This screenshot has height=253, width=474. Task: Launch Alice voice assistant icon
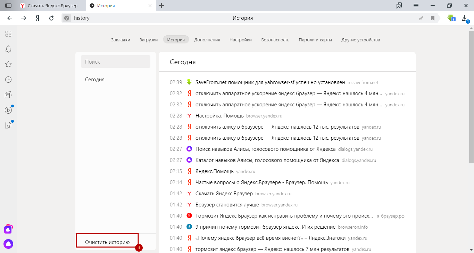coord(8,244)
